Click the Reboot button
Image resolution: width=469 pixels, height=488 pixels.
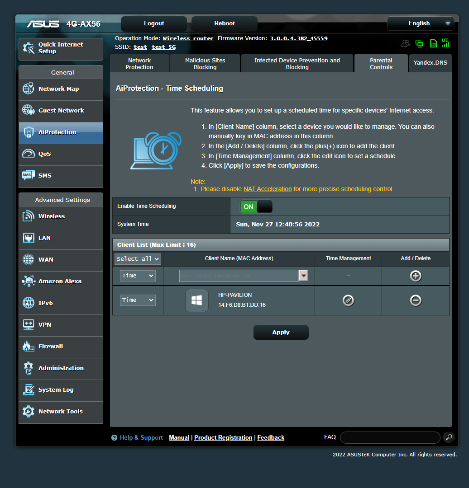click(x=224, y=23)
